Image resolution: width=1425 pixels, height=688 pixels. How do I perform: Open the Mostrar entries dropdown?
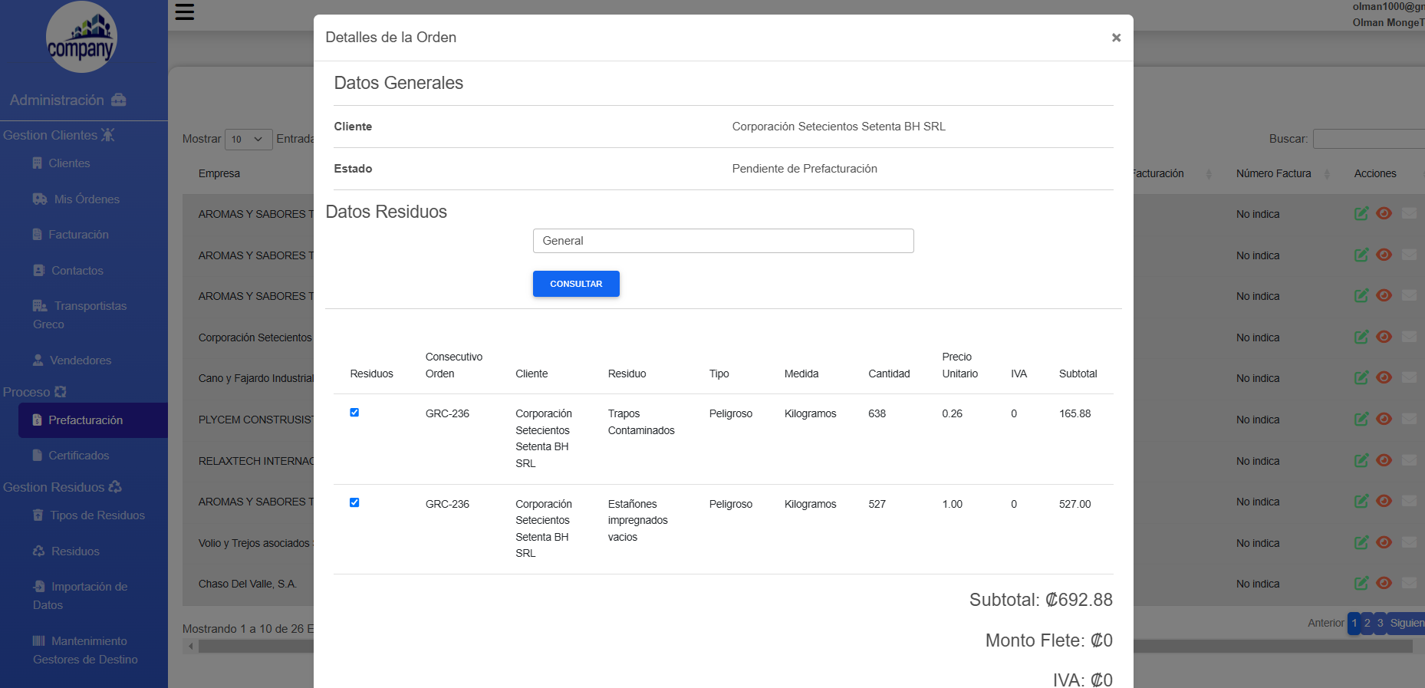[x=248, y=140]
